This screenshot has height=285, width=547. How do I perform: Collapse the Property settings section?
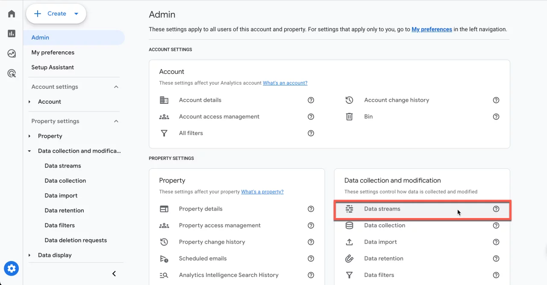[x=116, y=121]
